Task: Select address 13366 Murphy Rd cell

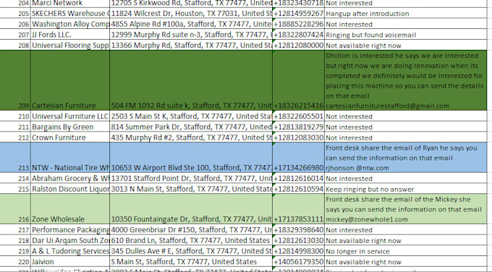Action: pos(191,45)
